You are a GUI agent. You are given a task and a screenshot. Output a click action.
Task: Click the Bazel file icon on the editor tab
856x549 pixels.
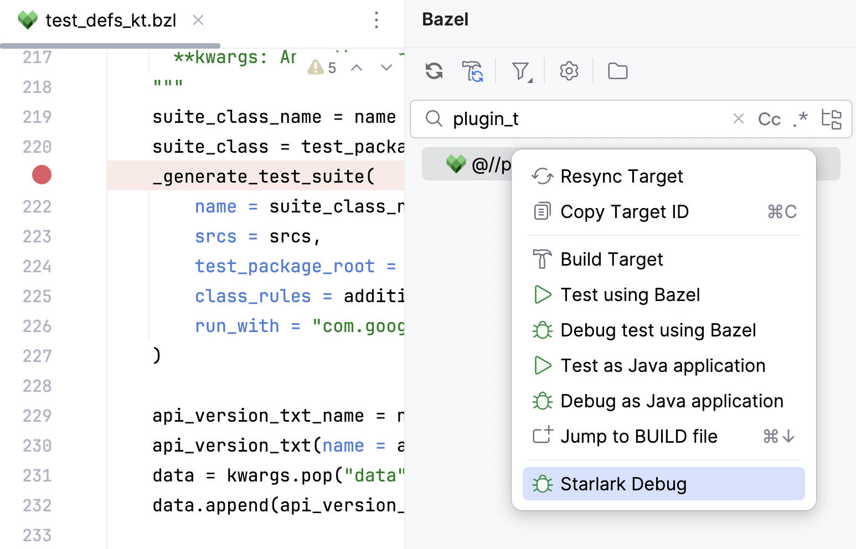coord(27,19)
